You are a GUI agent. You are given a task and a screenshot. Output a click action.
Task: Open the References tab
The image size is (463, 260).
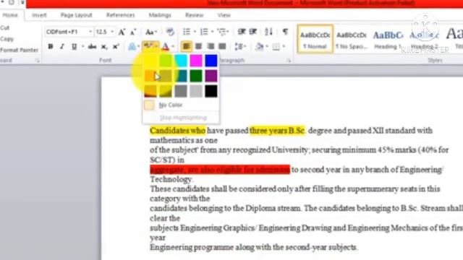pyautogui.click(x=120, y=15)
